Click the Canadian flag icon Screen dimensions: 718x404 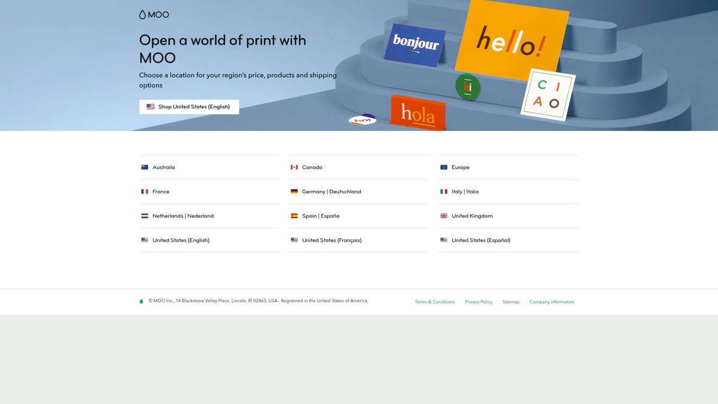pos(294,167)
